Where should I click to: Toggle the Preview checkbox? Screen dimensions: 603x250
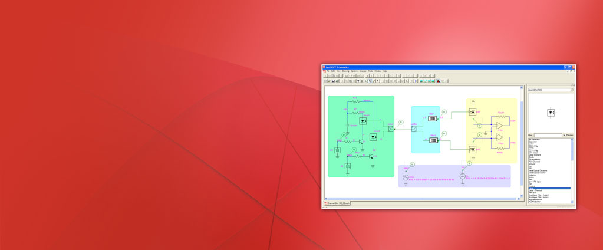tap(564, 135)
